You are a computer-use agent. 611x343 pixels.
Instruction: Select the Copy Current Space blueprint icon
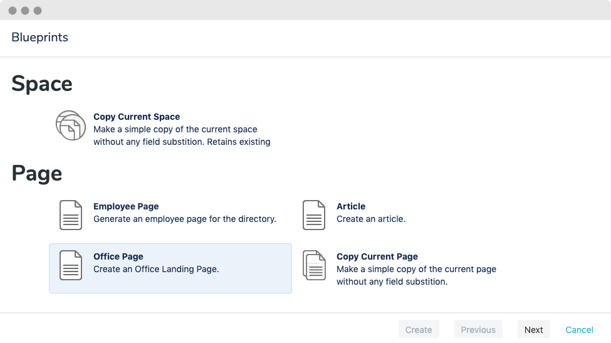71,125
